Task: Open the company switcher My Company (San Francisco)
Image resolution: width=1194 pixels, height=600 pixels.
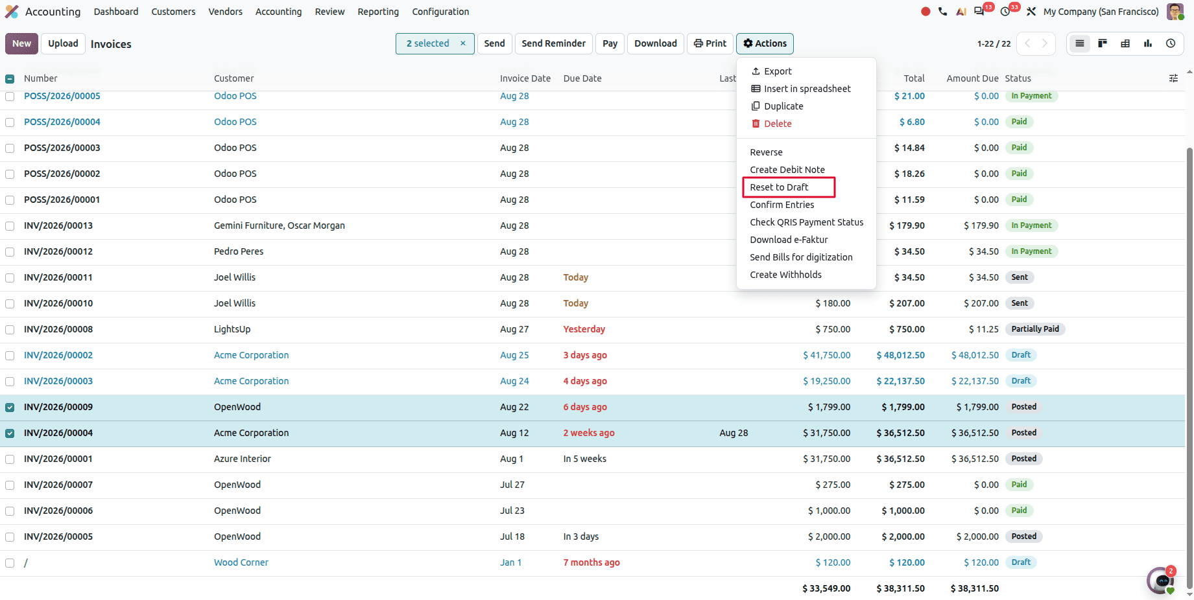Action: pyautogui.click(x=1101, y=12)
